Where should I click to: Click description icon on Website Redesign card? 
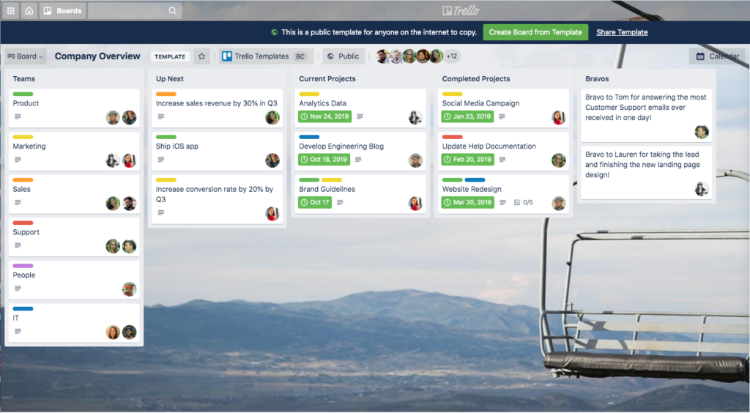pyautogui.click(x=502, y=202)
